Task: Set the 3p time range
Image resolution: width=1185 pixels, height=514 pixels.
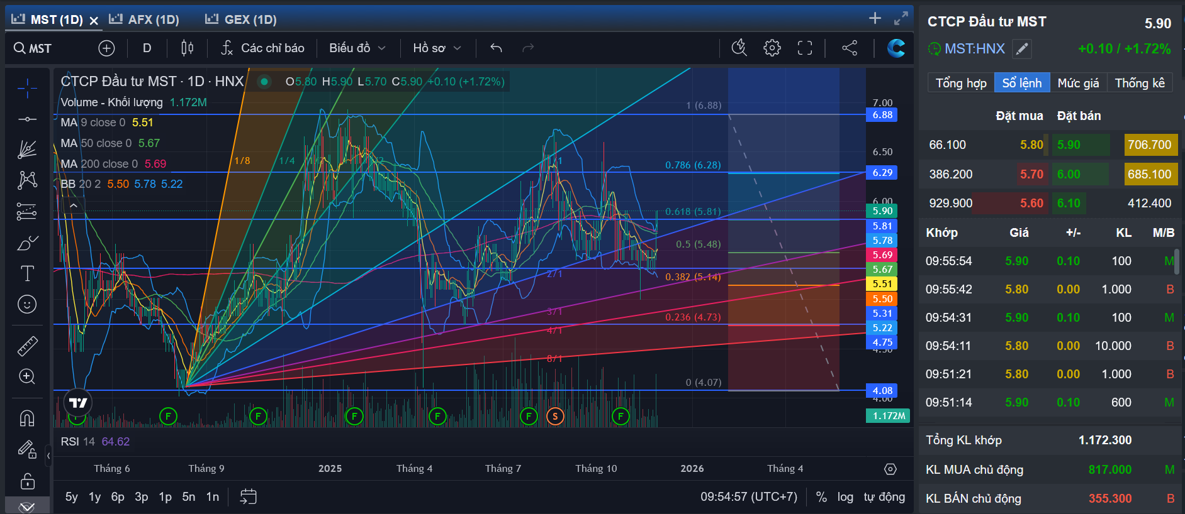Action: (142, 497)
